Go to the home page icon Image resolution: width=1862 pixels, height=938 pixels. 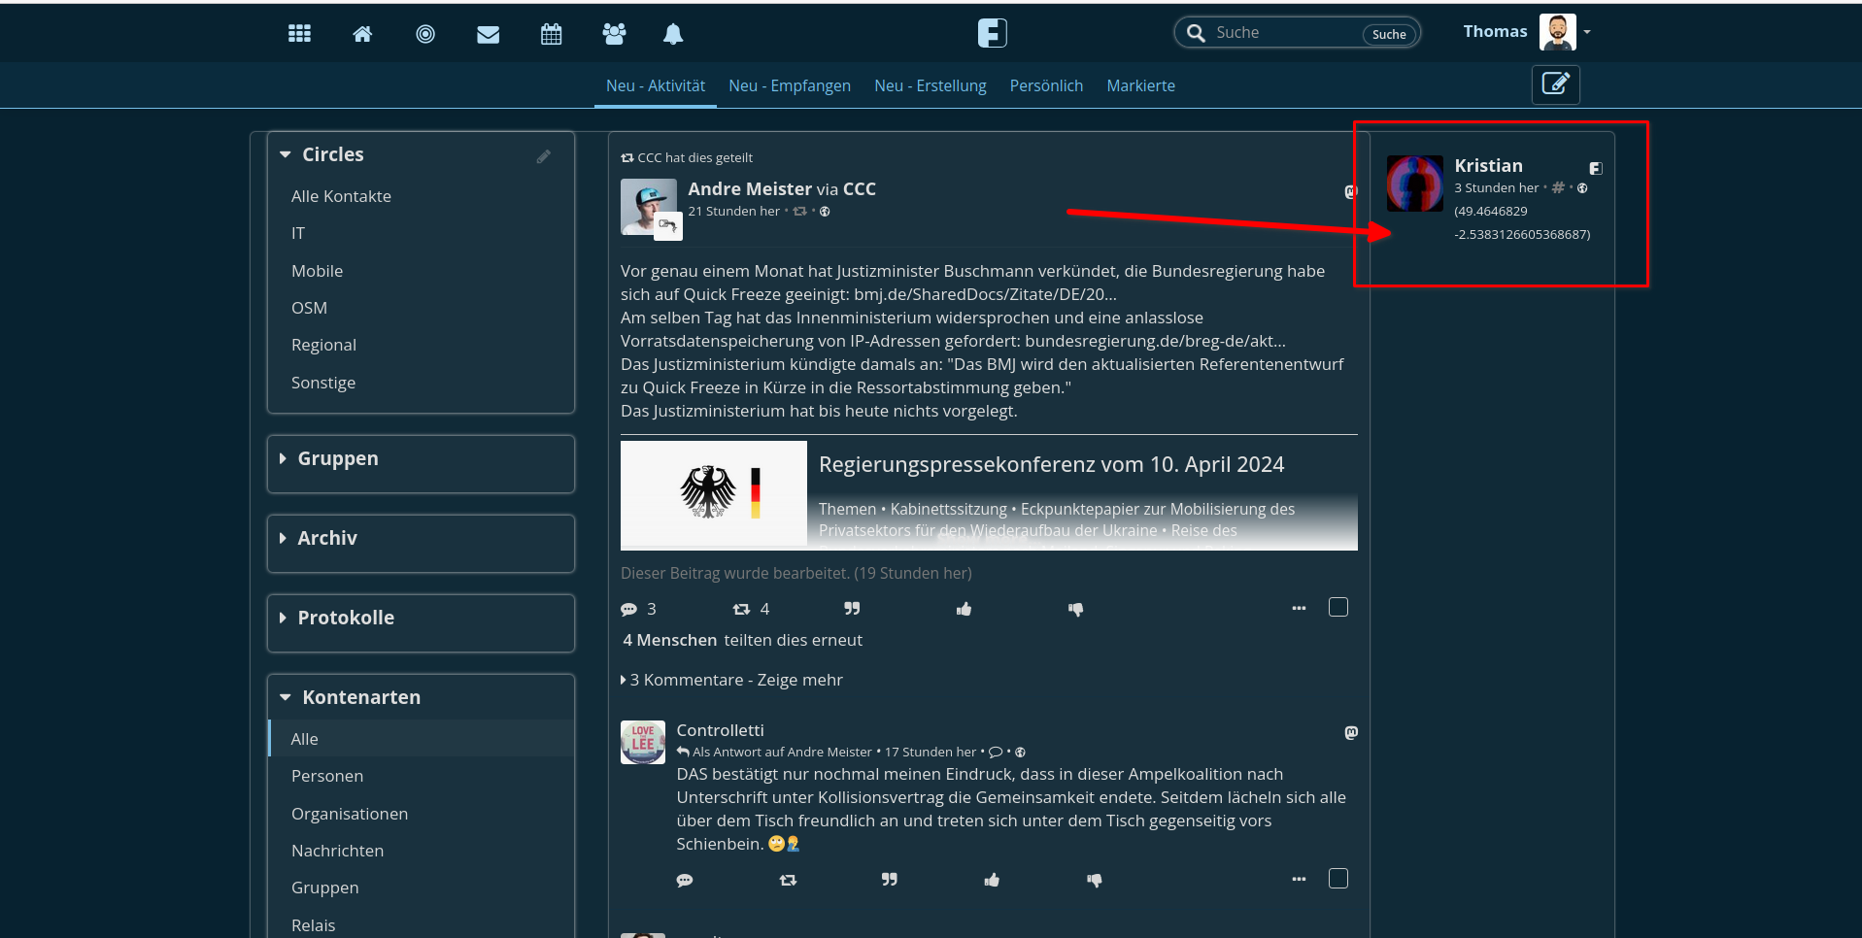(362, 34)
